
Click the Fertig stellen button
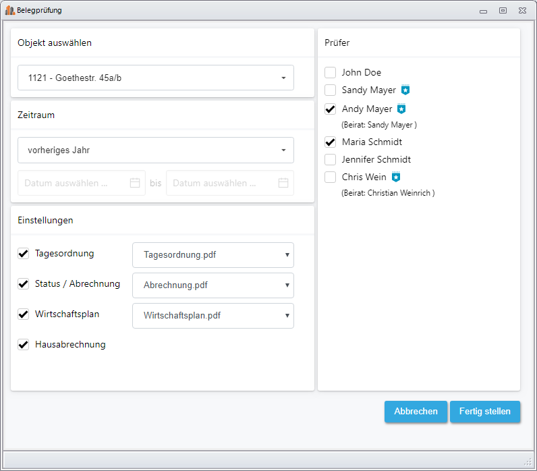tap(485, 412)
